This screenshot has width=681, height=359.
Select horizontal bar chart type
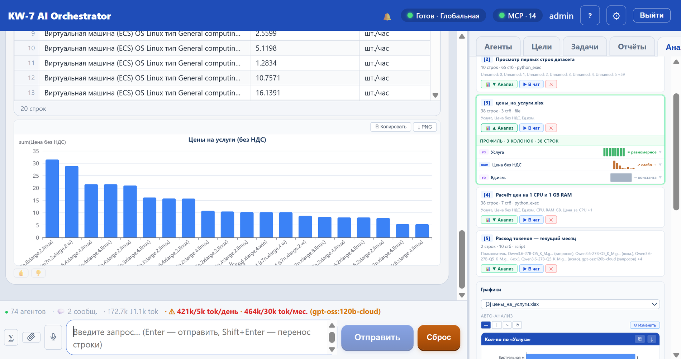point(486,325)
